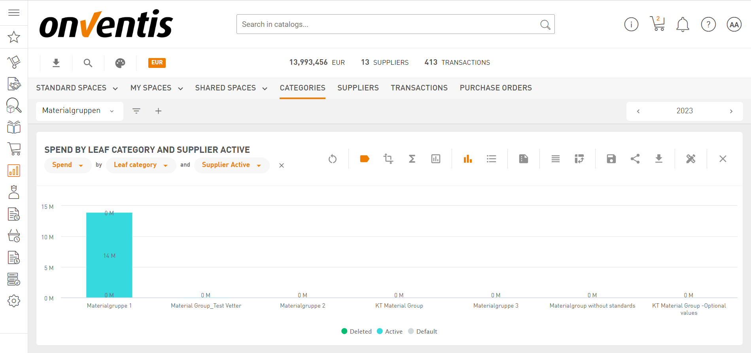The height and width of the screenshot is (353, 751).
Task: Switch to list view icon
Action: (x=491, y=159)
